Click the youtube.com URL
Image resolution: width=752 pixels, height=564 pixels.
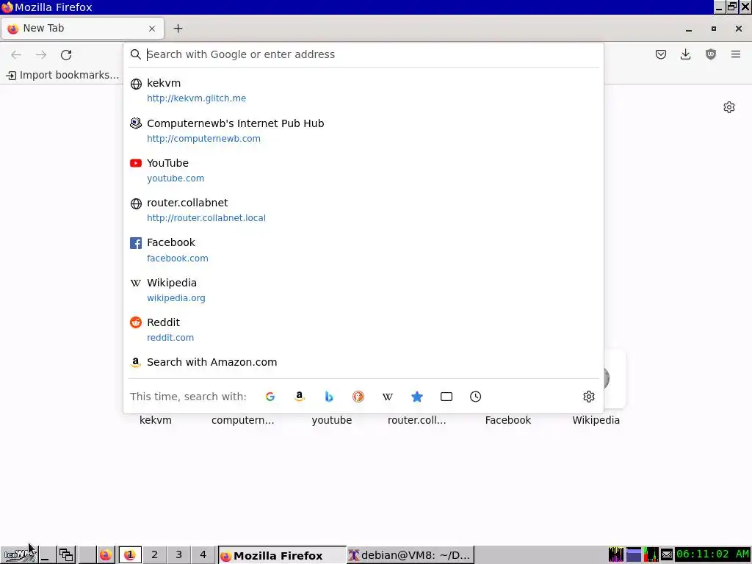point(176,178)
